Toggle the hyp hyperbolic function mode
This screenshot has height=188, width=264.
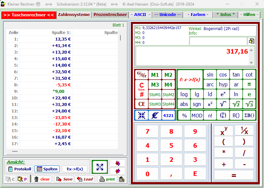click(223, 84)
